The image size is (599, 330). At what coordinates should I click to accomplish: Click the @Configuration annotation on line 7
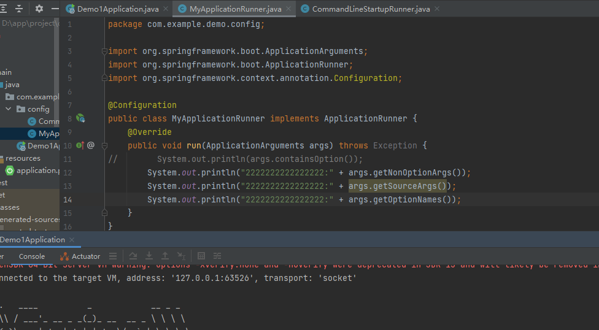pos(142,105)
